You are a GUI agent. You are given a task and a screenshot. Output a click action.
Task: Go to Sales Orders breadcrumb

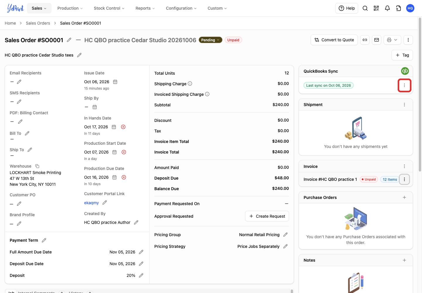coord(38,23)
